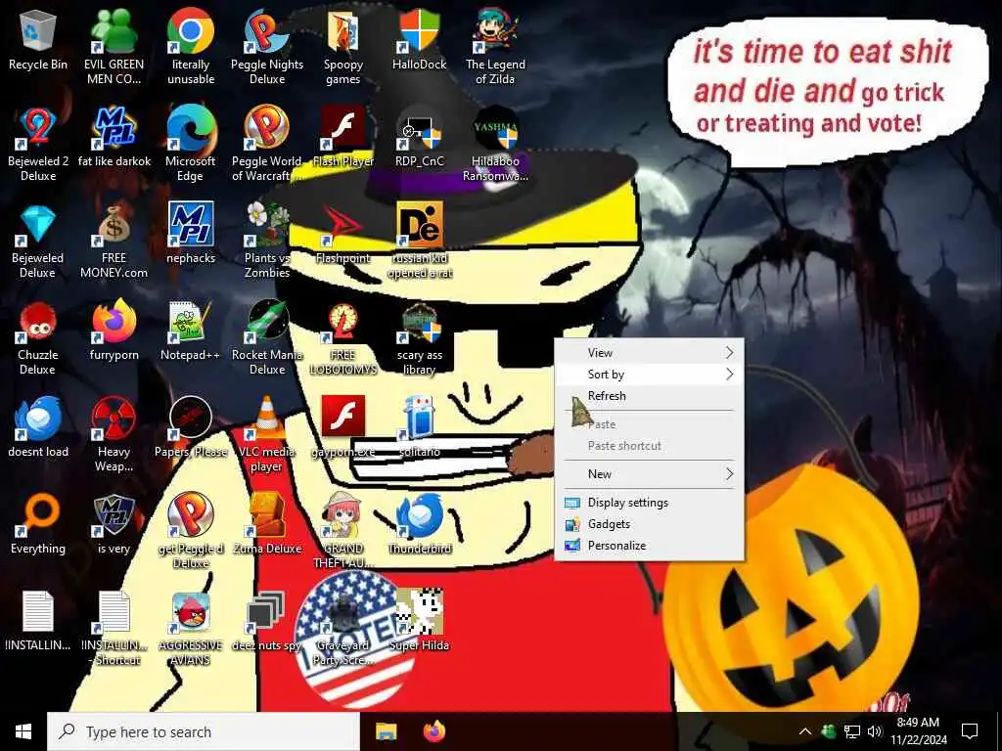Select the is very shield icon
Screen dimensions: 1002x751
[x=114, y=525]
